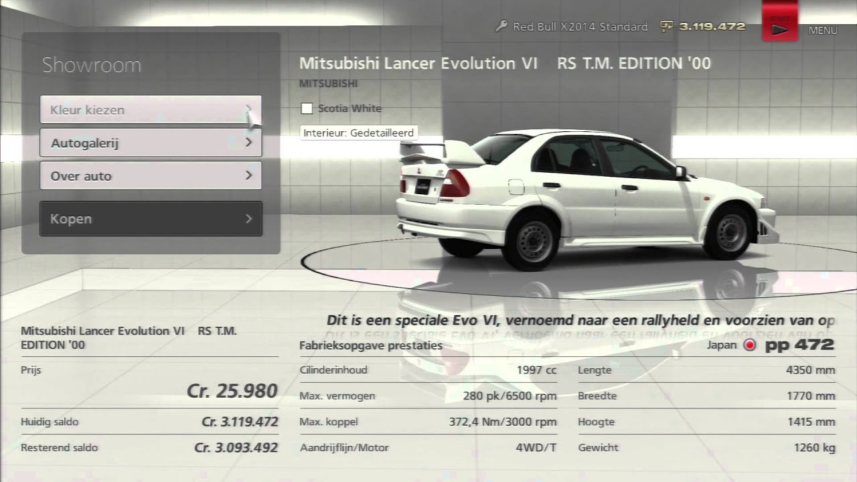Screen dimensions: 857x482
Task: Click the red Japan flag dot icon
Action: pyautogui.click(x=750, y=345)
